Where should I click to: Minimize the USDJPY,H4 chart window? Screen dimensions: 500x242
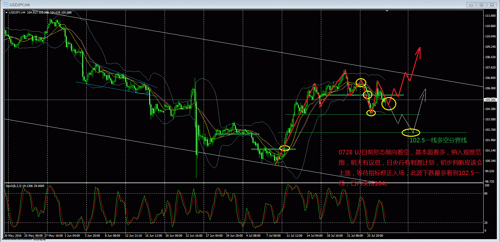coord(472,5)
